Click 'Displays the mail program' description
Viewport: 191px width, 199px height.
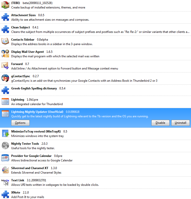(55, 56)
